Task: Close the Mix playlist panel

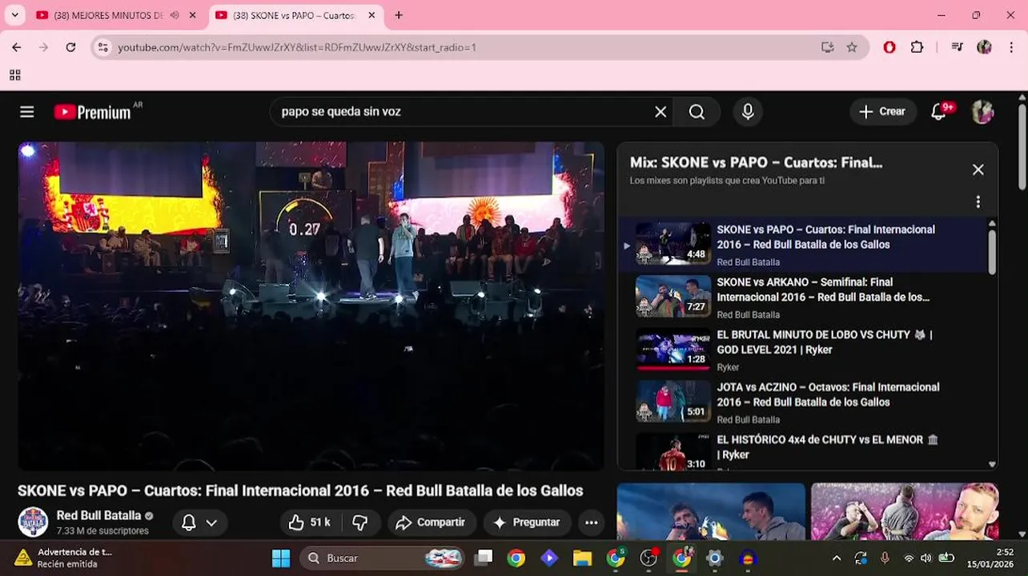Action: tap(978, 170)
